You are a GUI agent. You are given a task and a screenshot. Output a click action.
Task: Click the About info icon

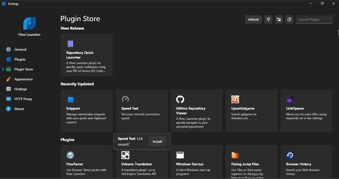coord(8,109)
